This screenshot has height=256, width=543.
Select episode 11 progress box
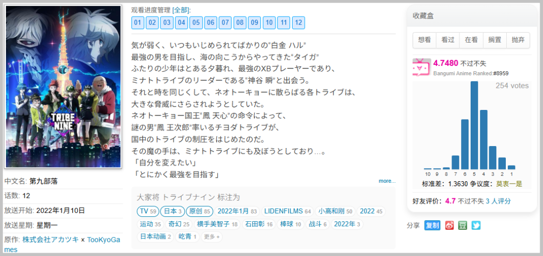click(283, 23)
